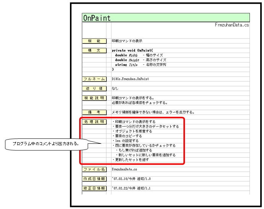Select the 機能説明 label box
264x209 pixels.
click(94, 98)
